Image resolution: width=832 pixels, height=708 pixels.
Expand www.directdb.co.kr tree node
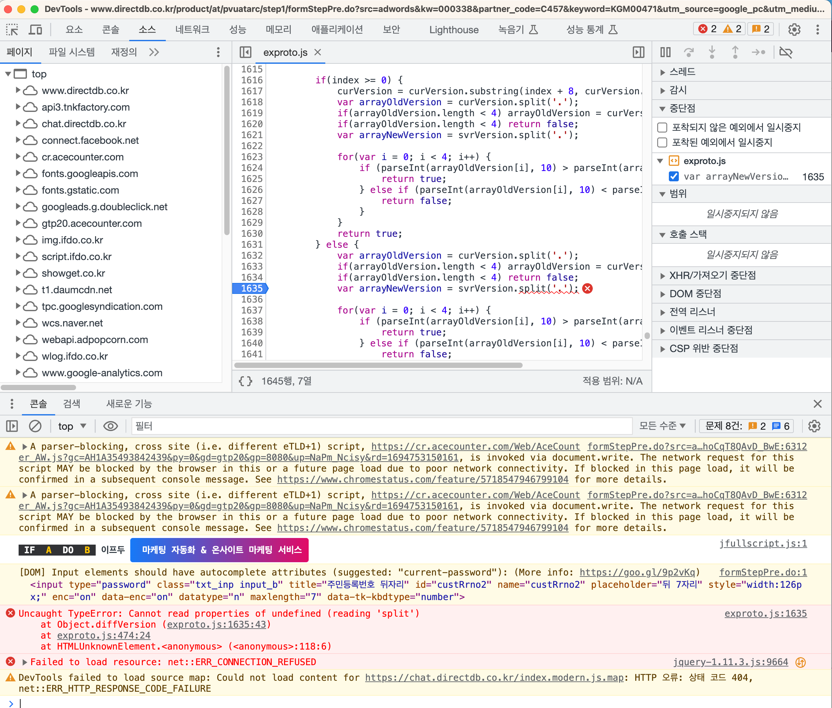(x=18, y=90)
